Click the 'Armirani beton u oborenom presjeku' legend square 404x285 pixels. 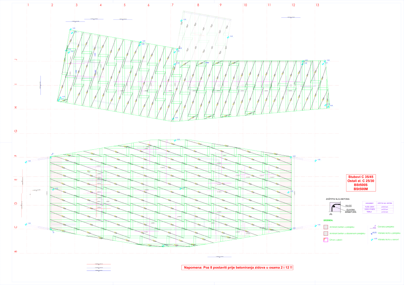pyautogui.click(x=326, y=233)
